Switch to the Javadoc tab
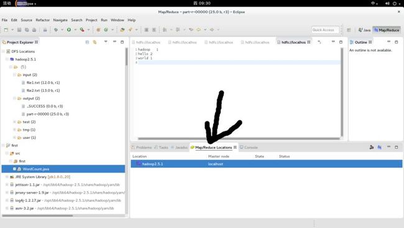Image resolution: width=404 pixels, height=228 pixels. (x=180, y=148)
